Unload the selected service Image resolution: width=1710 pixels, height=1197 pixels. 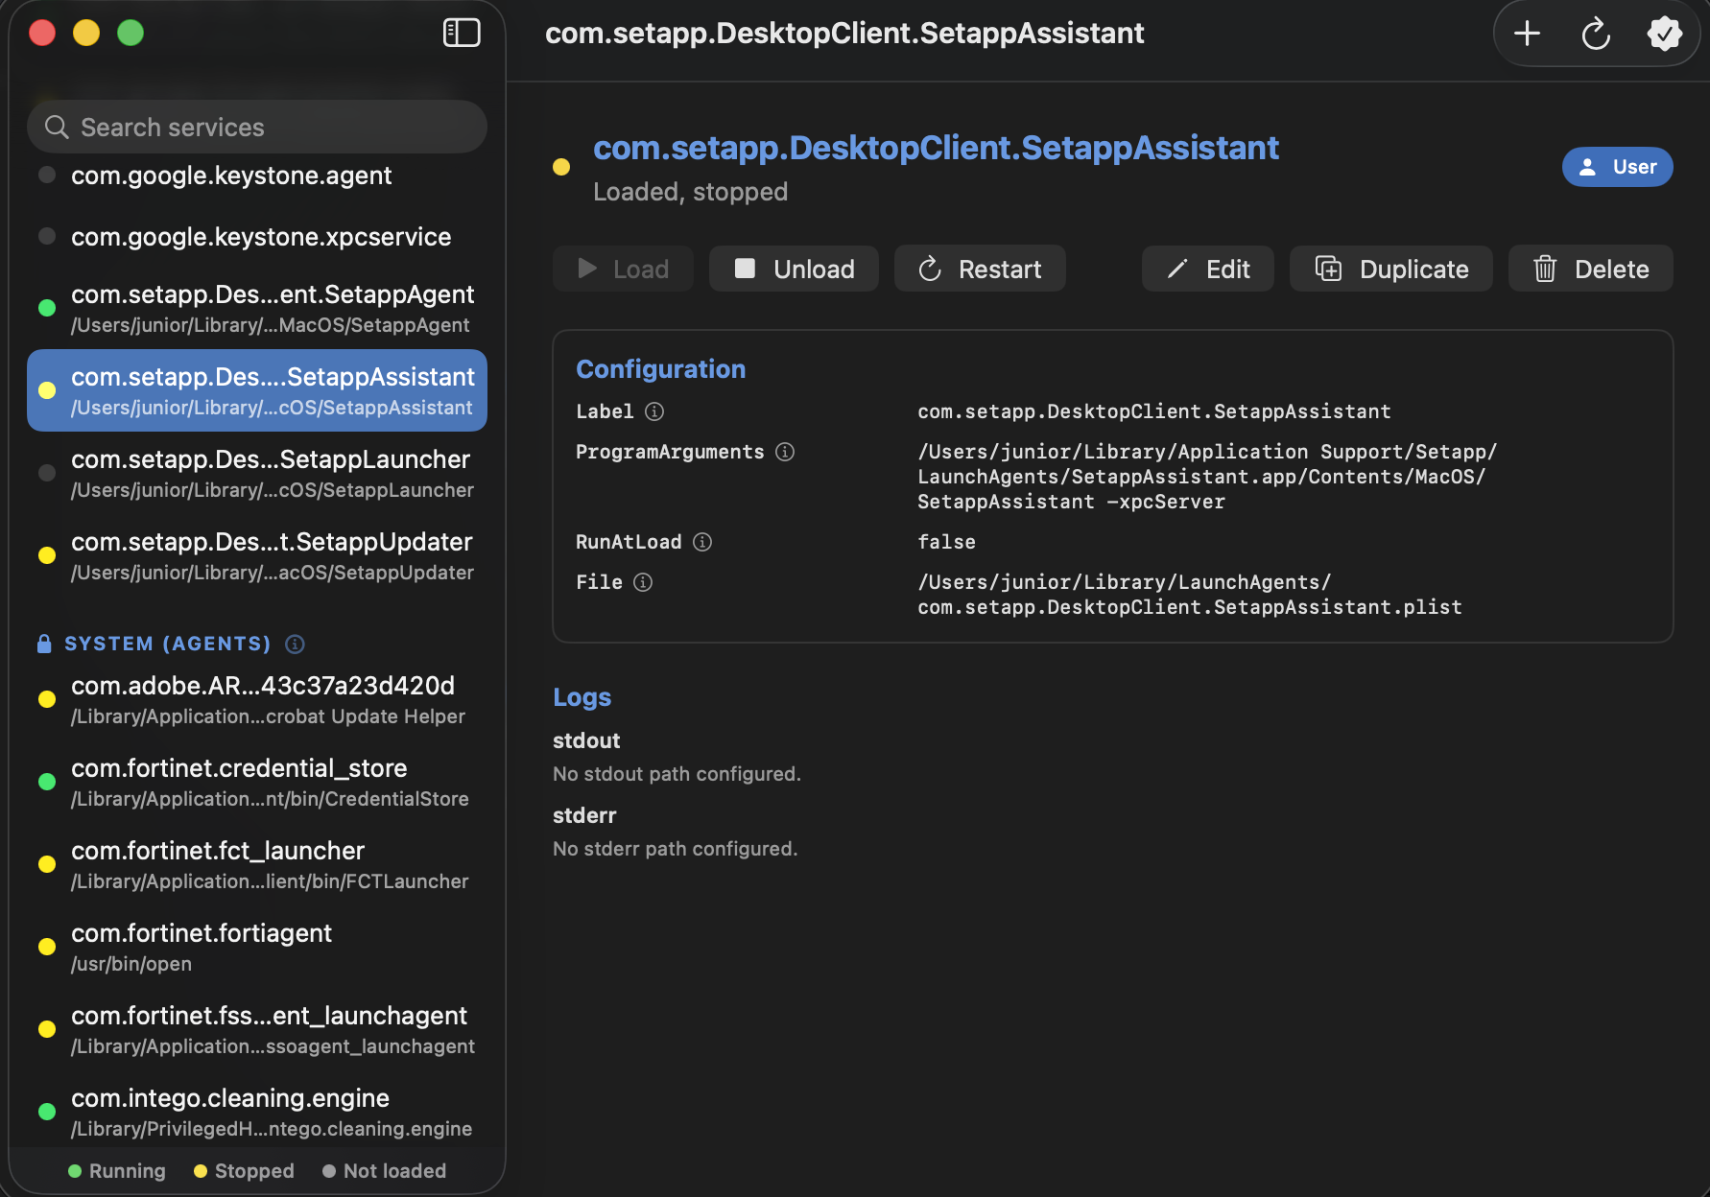click(x=794, y=269)
